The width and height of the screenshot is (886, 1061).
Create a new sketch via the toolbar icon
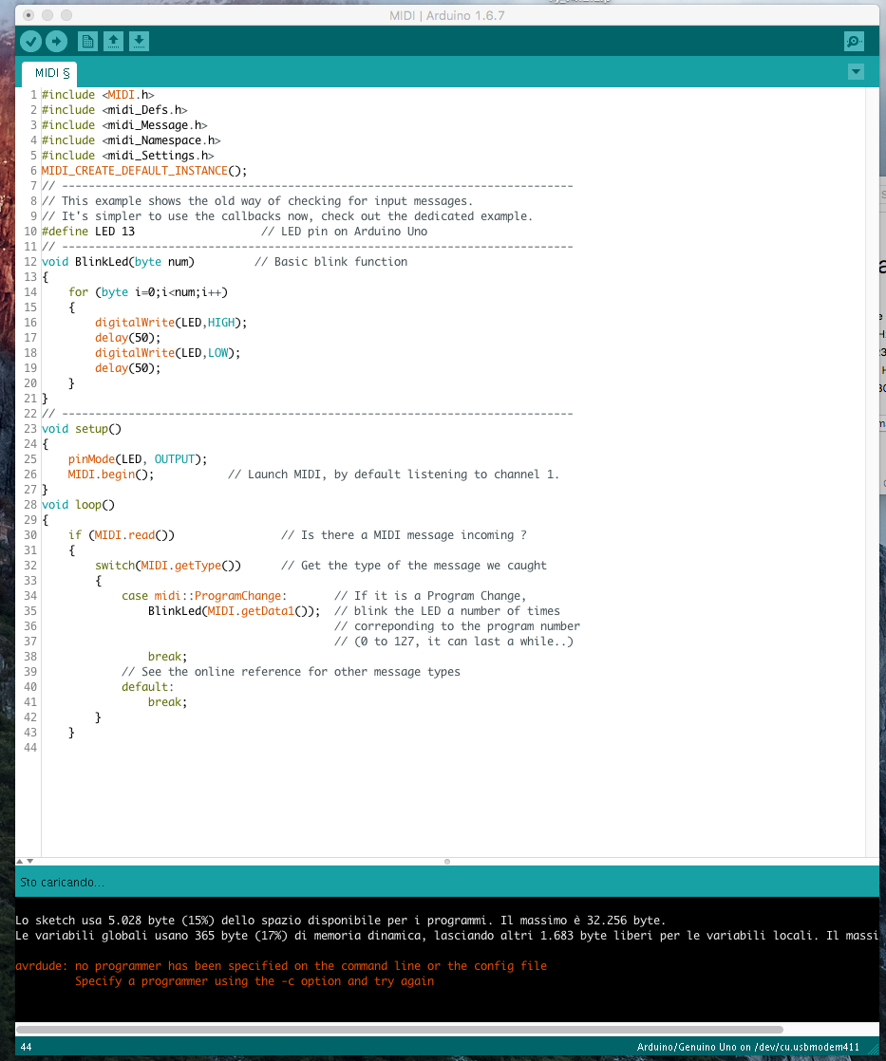(x=87, y=41)
